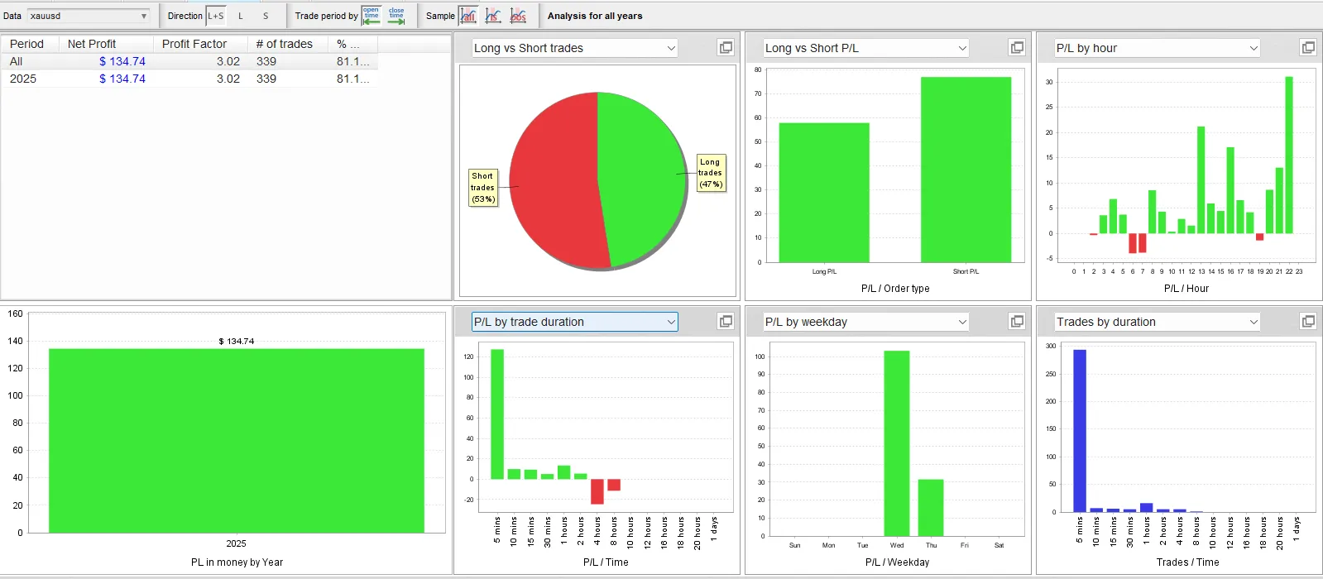The height and width of the screenshot is (579, 1323).
Task: Choose the out-of-sample (OOS) chart icon
Action: [x=518, y=16]
